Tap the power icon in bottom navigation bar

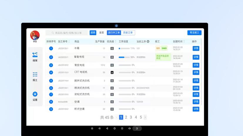click(x=92, y=128)
